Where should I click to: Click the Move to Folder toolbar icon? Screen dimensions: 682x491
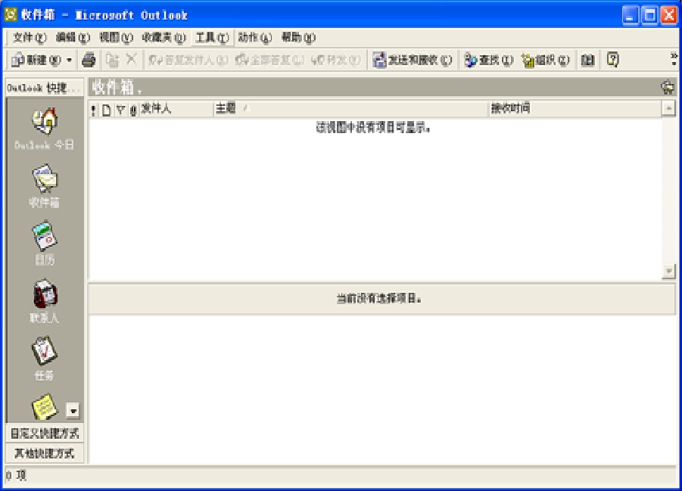(112, 60)
